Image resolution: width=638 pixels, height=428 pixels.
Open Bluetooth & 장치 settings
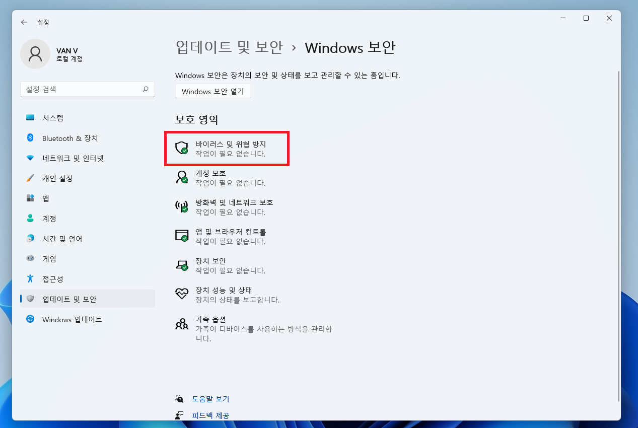88,138
